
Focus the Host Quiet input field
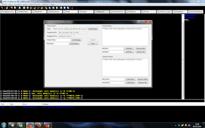pyautogui.click(x=118, y=82)
